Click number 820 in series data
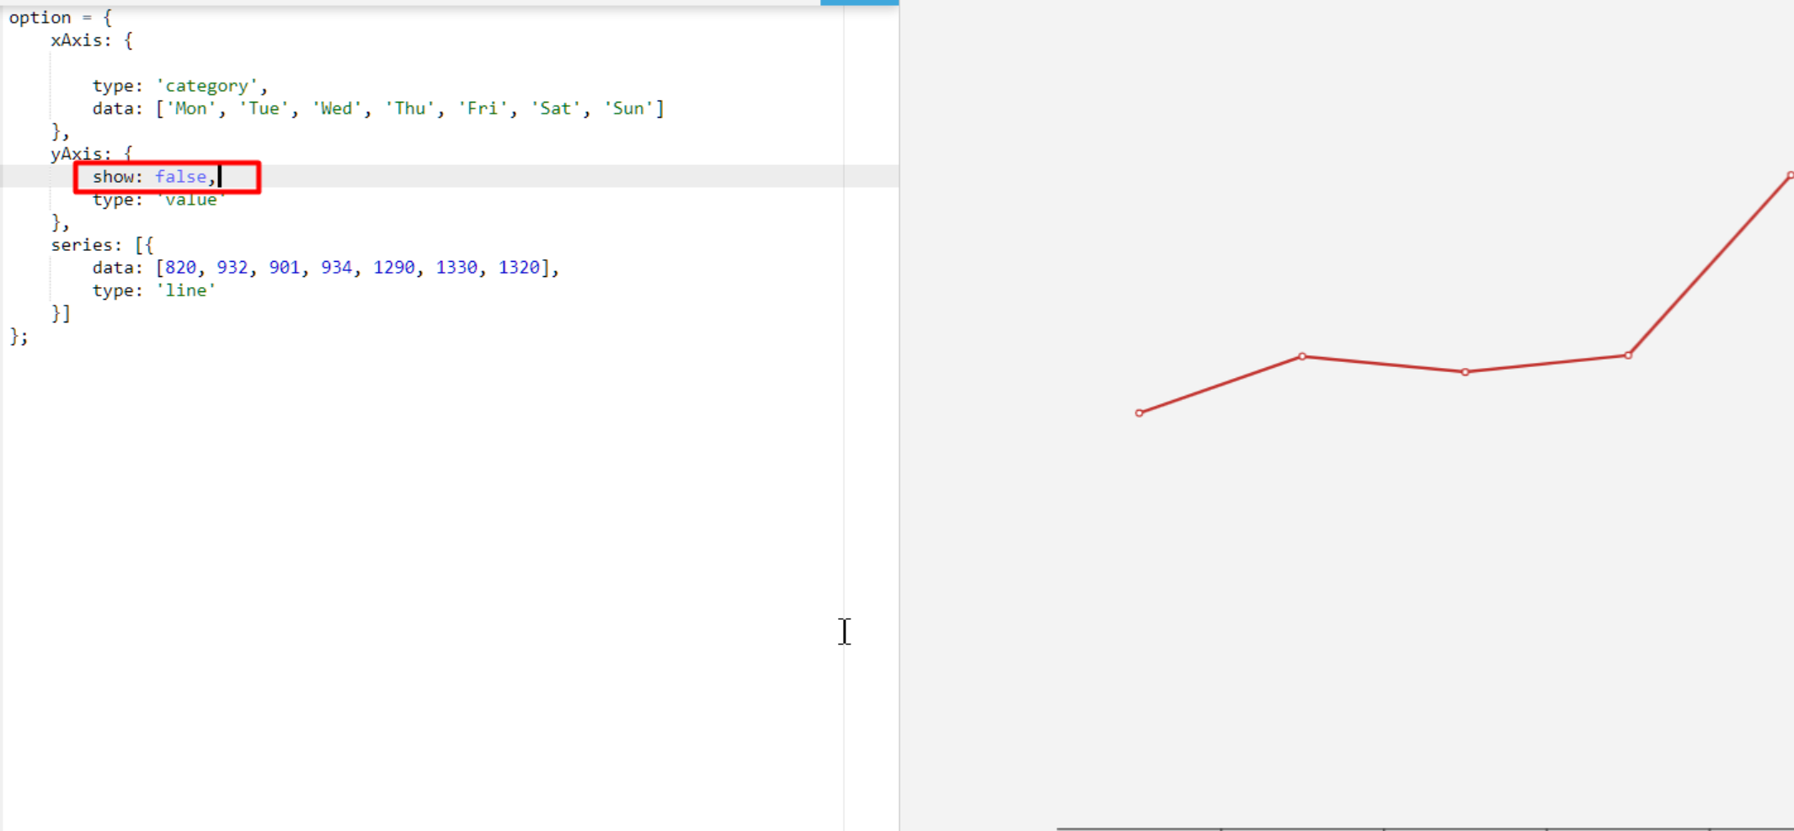1794x831 pixels. click(181, 268)
